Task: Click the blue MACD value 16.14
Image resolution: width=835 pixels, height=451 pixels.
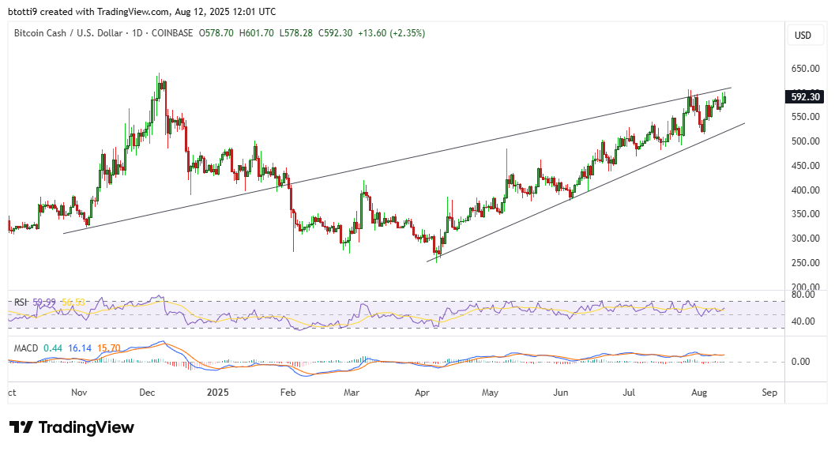Action: coord(80,346)
